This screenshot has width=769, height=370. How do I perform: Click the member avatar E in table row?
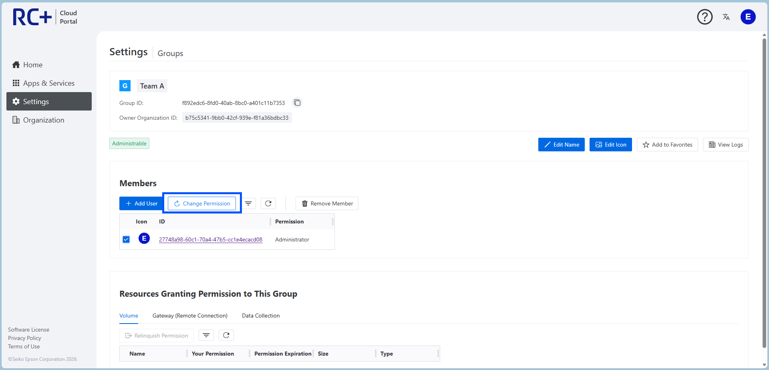(144, 239)
